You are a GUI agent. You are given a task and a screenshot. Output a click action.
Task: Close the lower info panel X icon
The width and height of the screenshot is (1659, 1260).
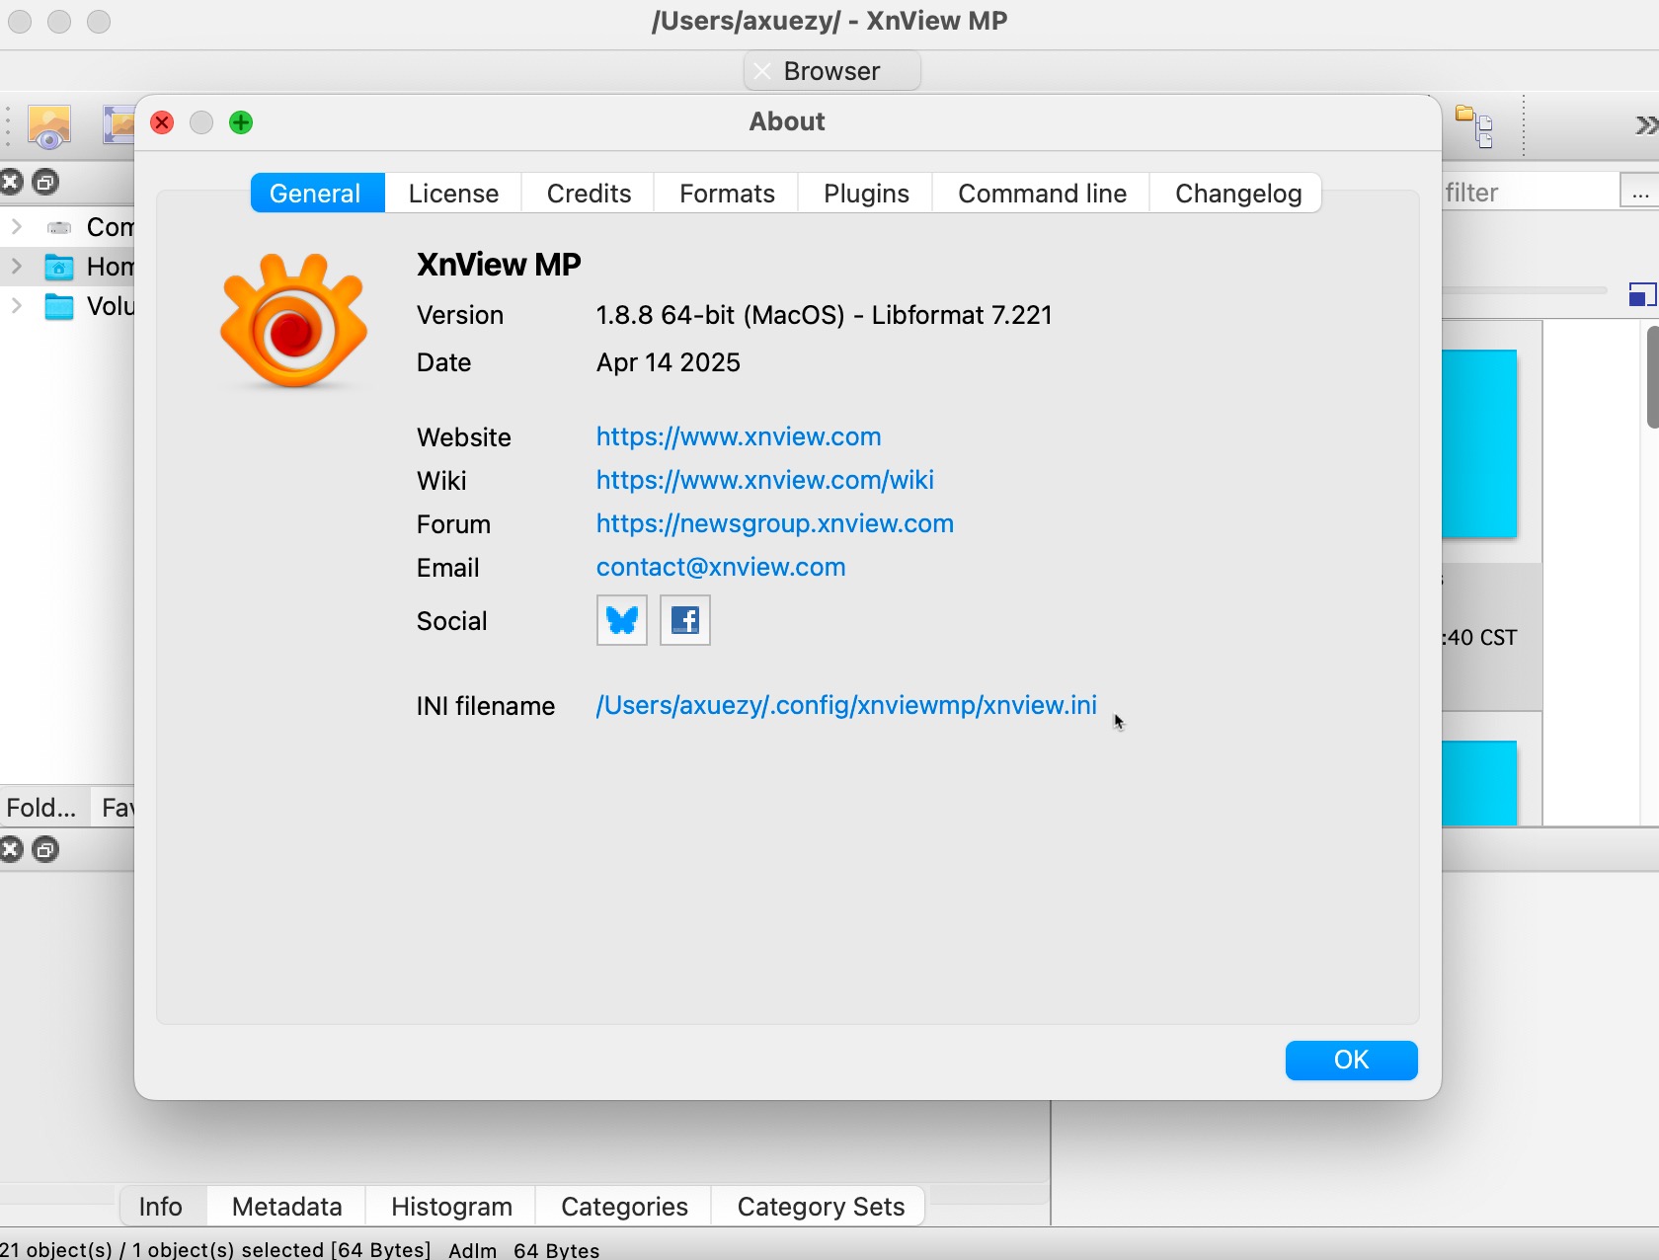(11, 849)
